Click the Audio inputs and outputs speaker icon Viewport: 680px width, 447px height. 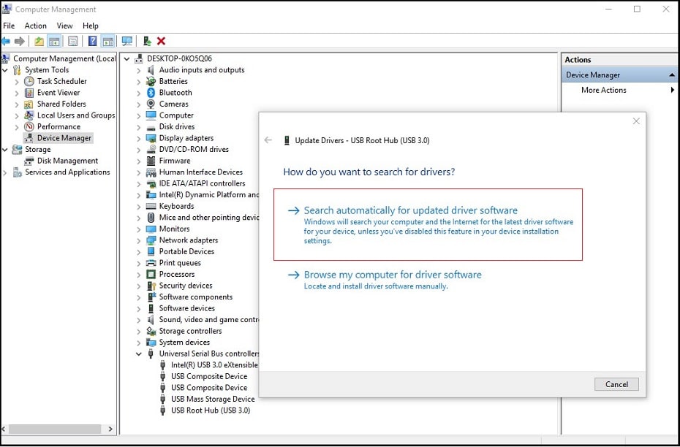tap(151, 70)
